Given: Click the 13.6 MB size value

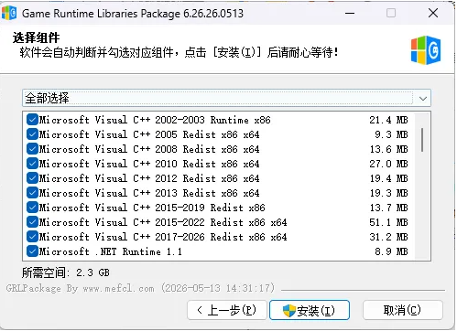Looking at the screenshot, I should 388,149.
